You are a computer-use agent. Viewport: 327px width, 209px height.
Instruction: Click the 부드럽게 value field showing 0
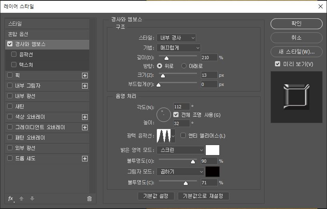(209, 84)
